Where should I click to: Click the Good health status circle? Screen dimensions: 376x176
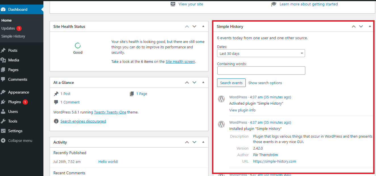click(78, 45)
